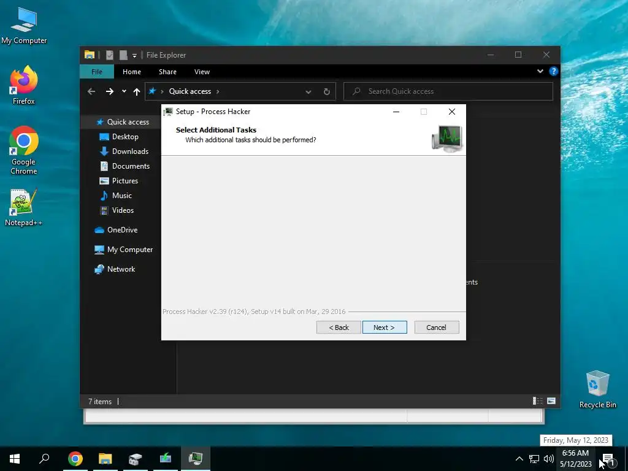Viewport: 628px width, 471px height.
Task: Expand address bar history dropdown
Action: click(x=308, y=92)
